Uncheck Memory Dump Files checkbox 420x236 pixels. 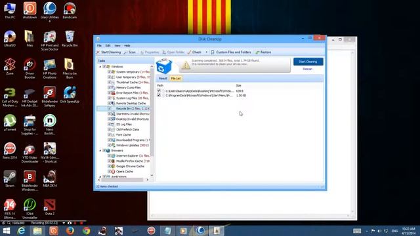pos(110,87)
